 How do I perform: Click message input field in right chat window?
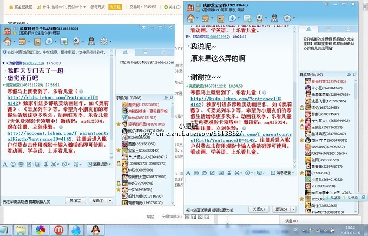pyautogui.click(x=240, y=191)
